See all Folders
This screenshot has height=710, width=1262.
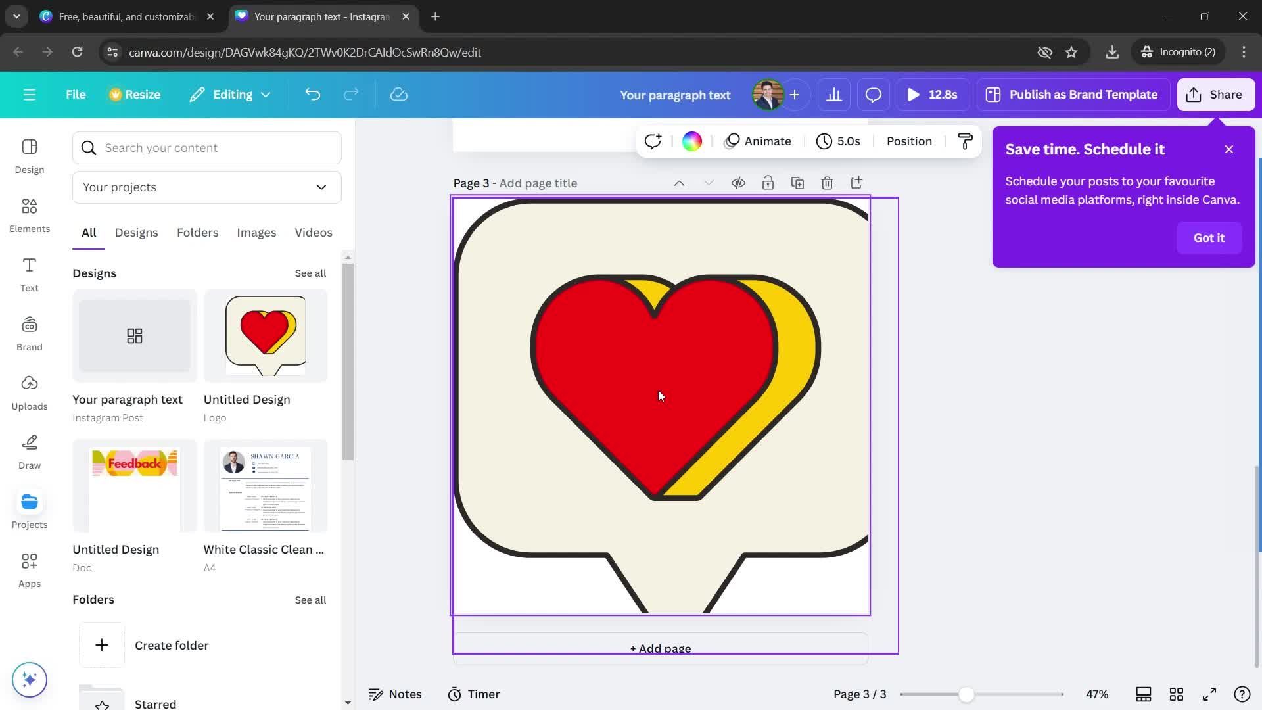tap(310, 600)
